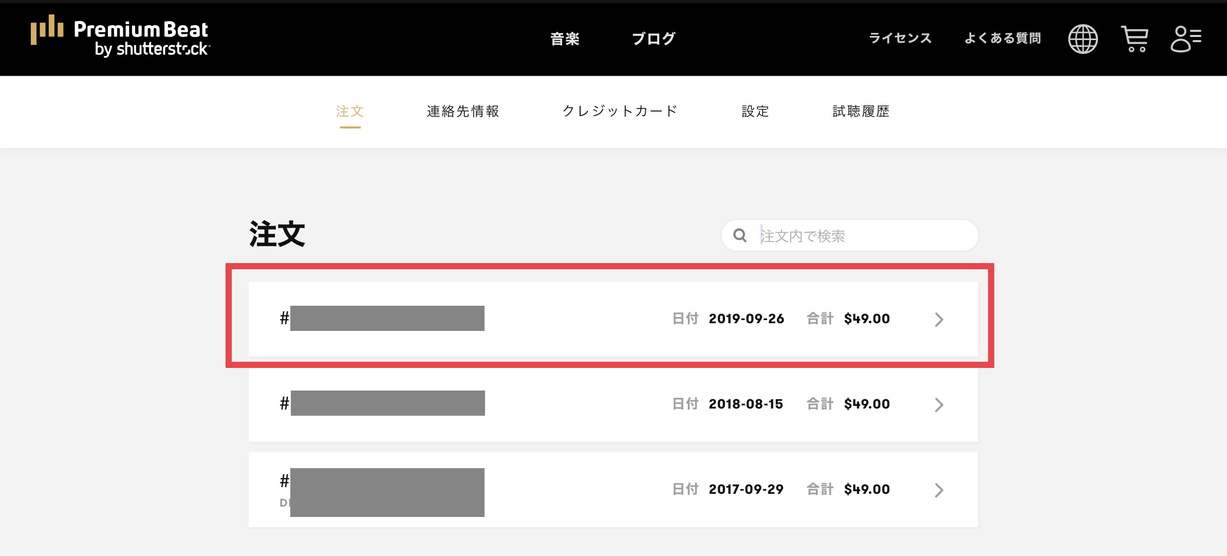Open the language globe icon

click(1083, 39)
